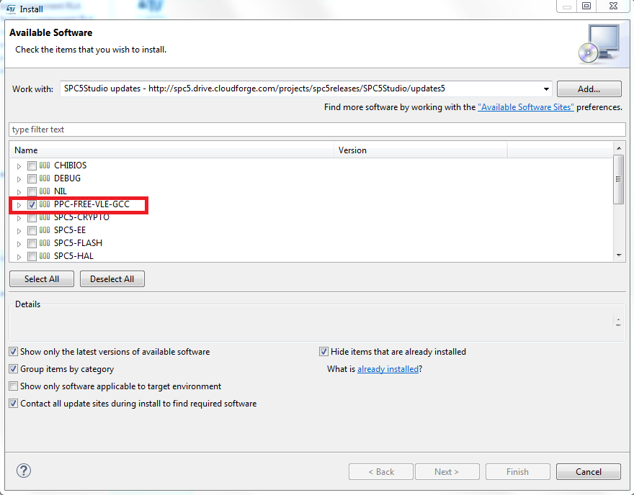Toggle Contact all update sites checkbox
The image size is (634, 495).
tap(14, 404)
